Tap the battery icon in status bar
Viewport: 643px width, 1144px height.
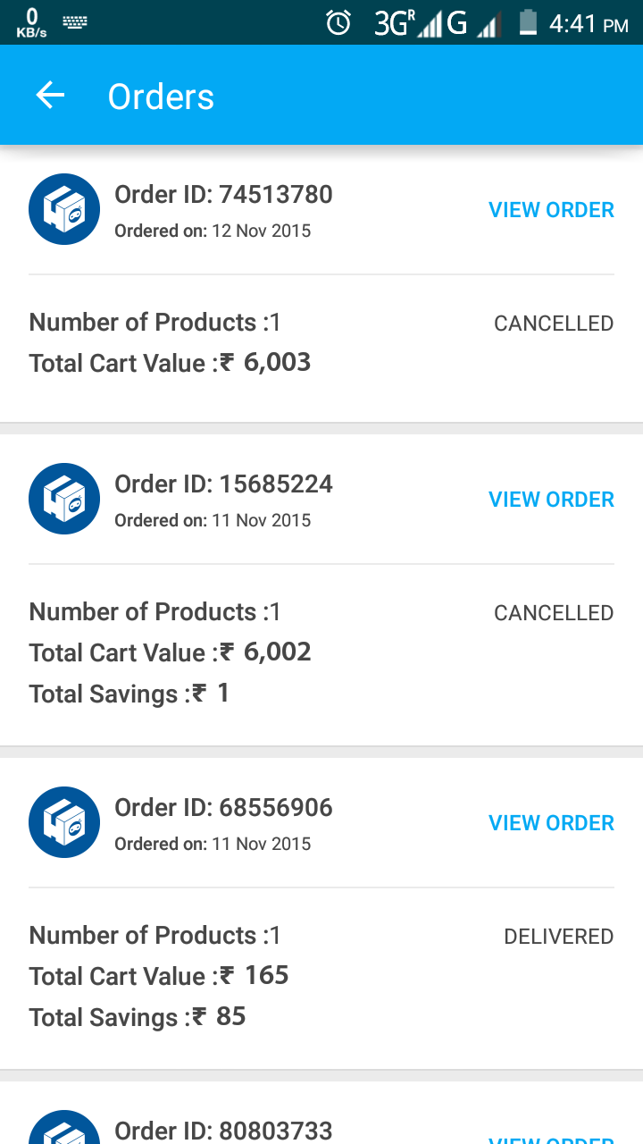tap(528, 22)
